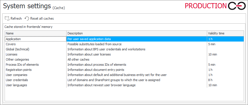Select the Application cache row
This screenshot has width=248, height=105.
[124, 39]
